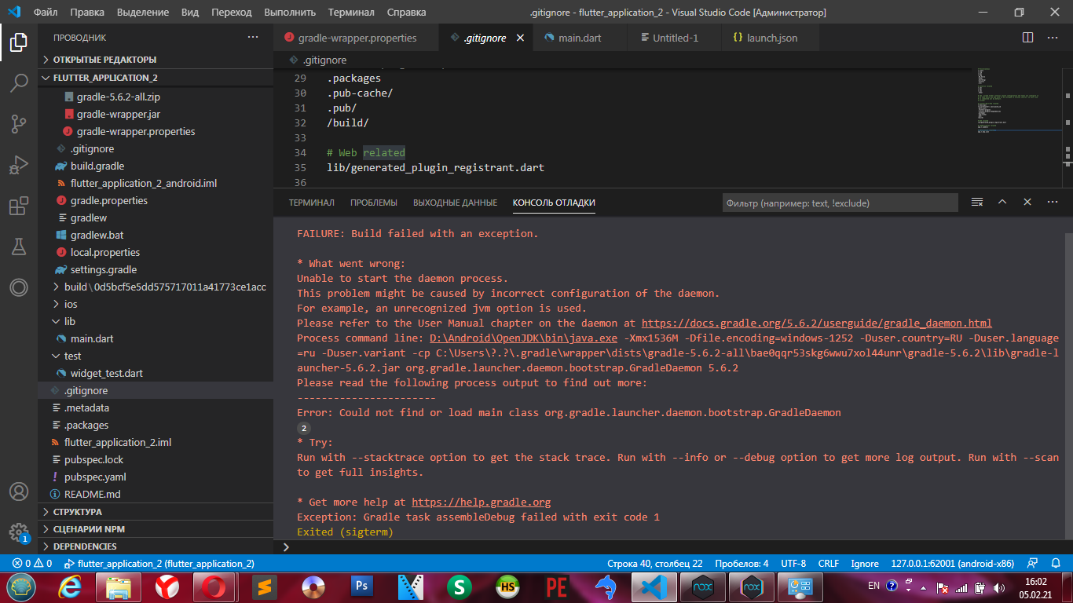The image size is (1073, 603).
Task: Collapse the lib folder
Action: click(x=156, y=321)
